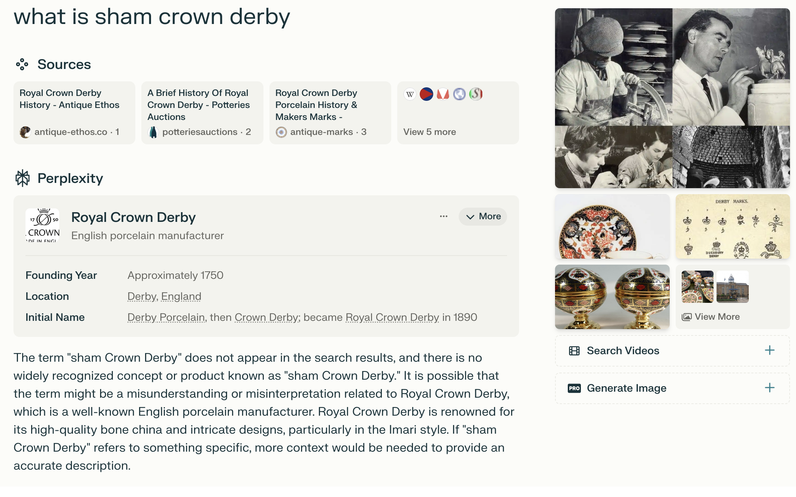
Task: Open the Potteries Auctions source card
Action: pos(202,112)
